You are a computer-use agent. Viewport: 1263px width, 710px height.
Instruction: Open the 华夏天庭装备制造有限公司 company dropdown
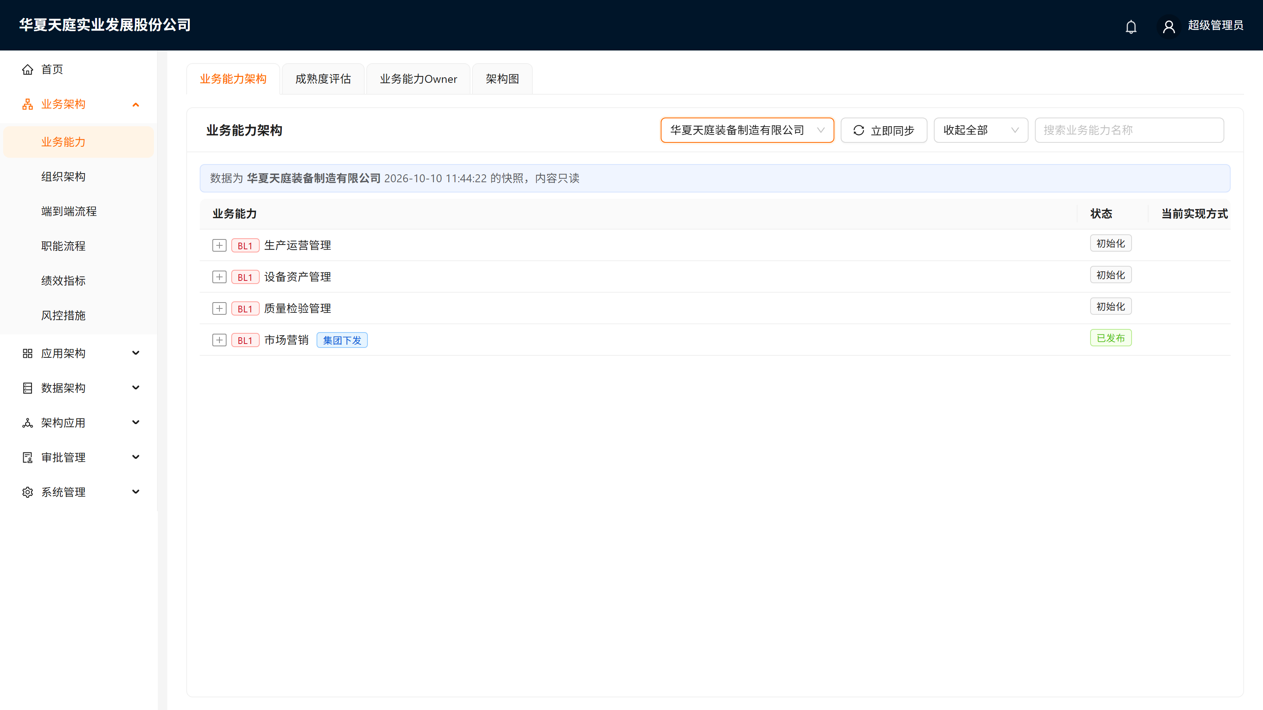tap(747, 130)
